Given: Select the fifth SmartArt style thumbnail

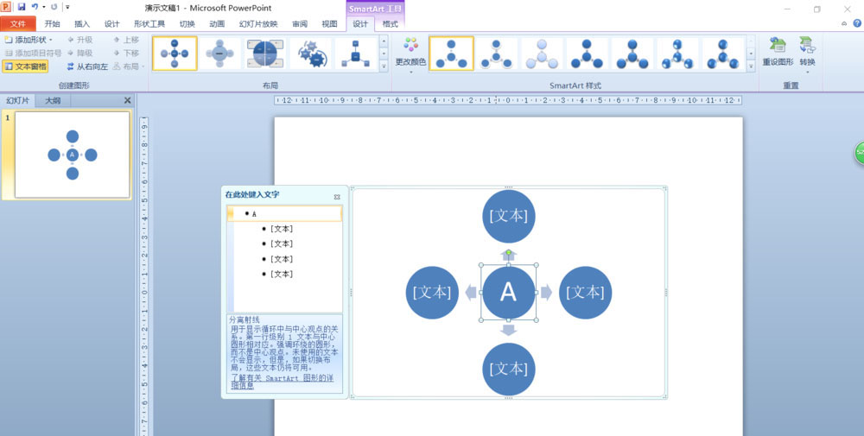Looking at the screenshot, I should pyautogui.click(x=632, y=54).
